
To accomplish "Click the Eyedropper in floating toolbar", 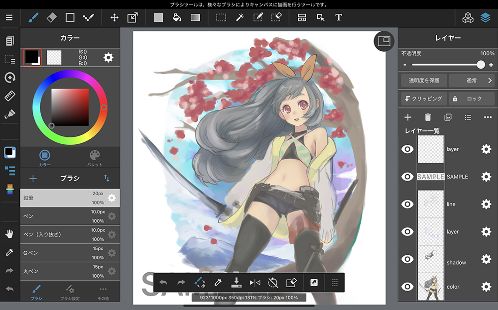I will tap(218, 283).
